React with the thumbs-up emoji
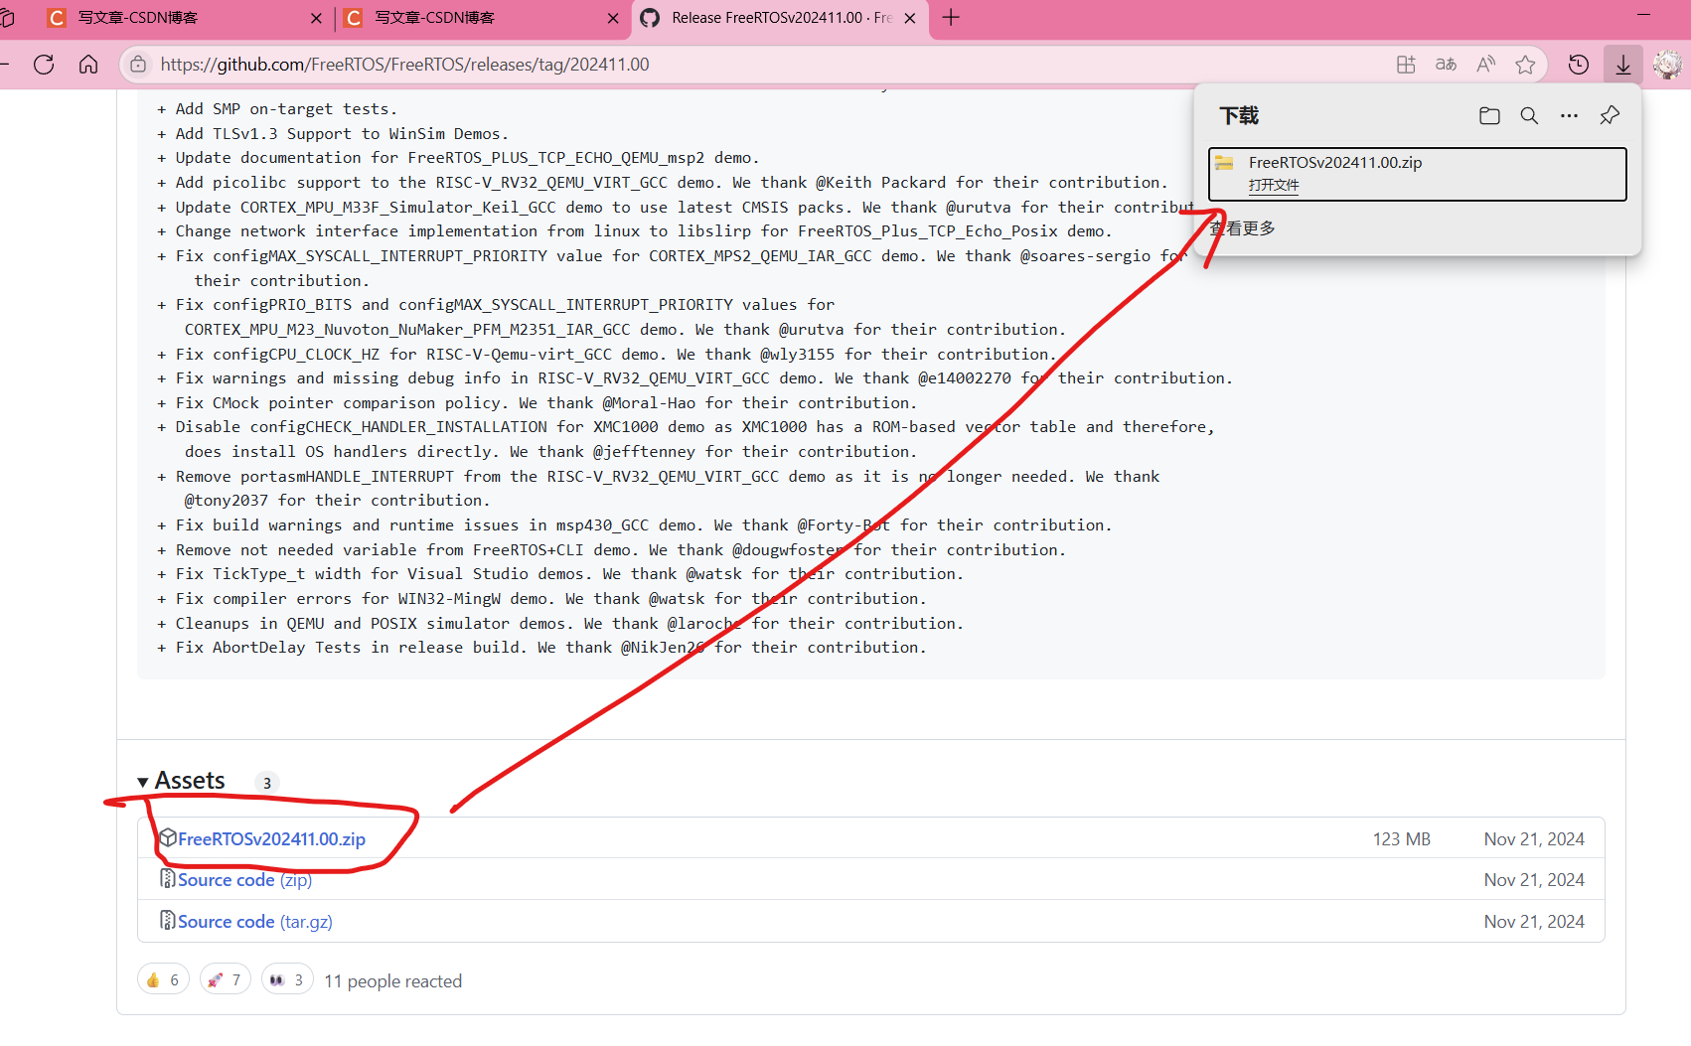 [162, 978]
